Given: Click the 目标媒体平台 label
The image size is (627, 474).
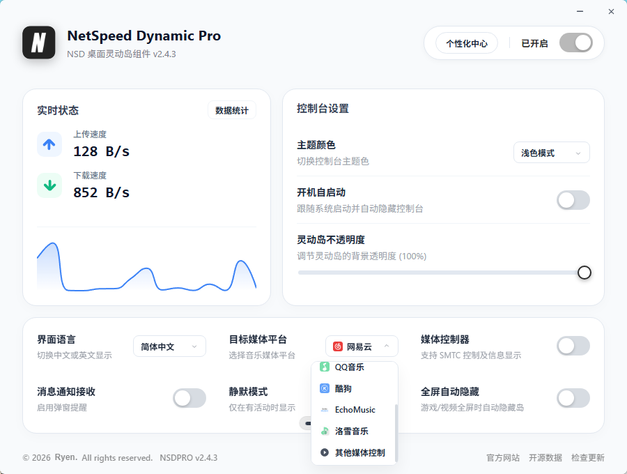Looking at the screenshot, I should [x=258, y=339].
